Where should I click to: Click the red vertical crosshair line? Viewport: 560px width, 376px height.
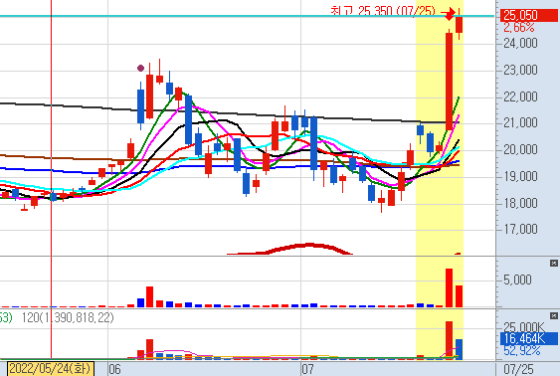[51, 178]
